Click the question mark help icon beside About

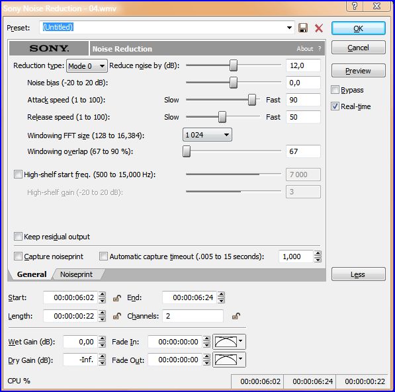pos(320,49)
